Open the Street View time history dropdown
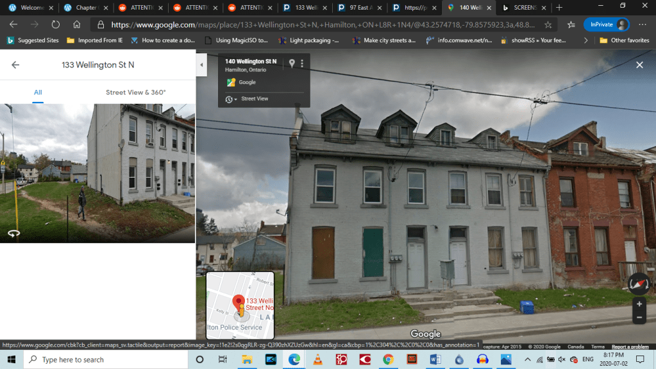656x369 pixels. (x=231, y=99)
